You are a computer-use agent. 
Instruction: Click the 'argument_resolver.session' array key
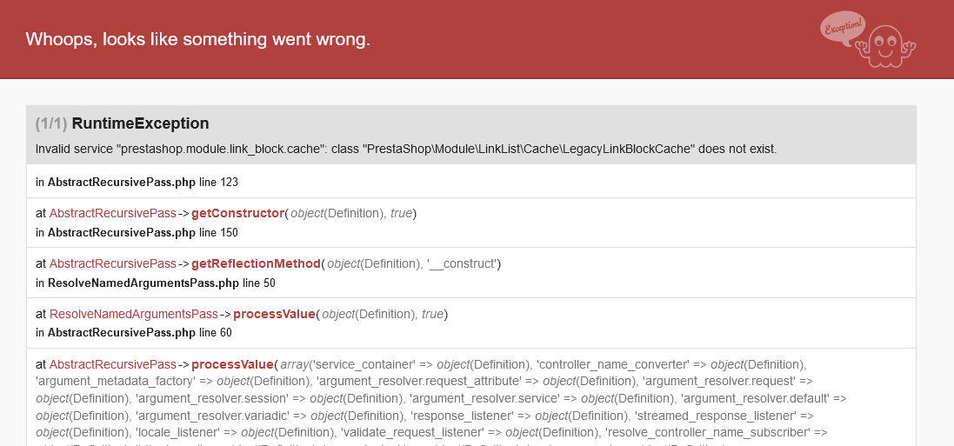[x=211, y=398]
